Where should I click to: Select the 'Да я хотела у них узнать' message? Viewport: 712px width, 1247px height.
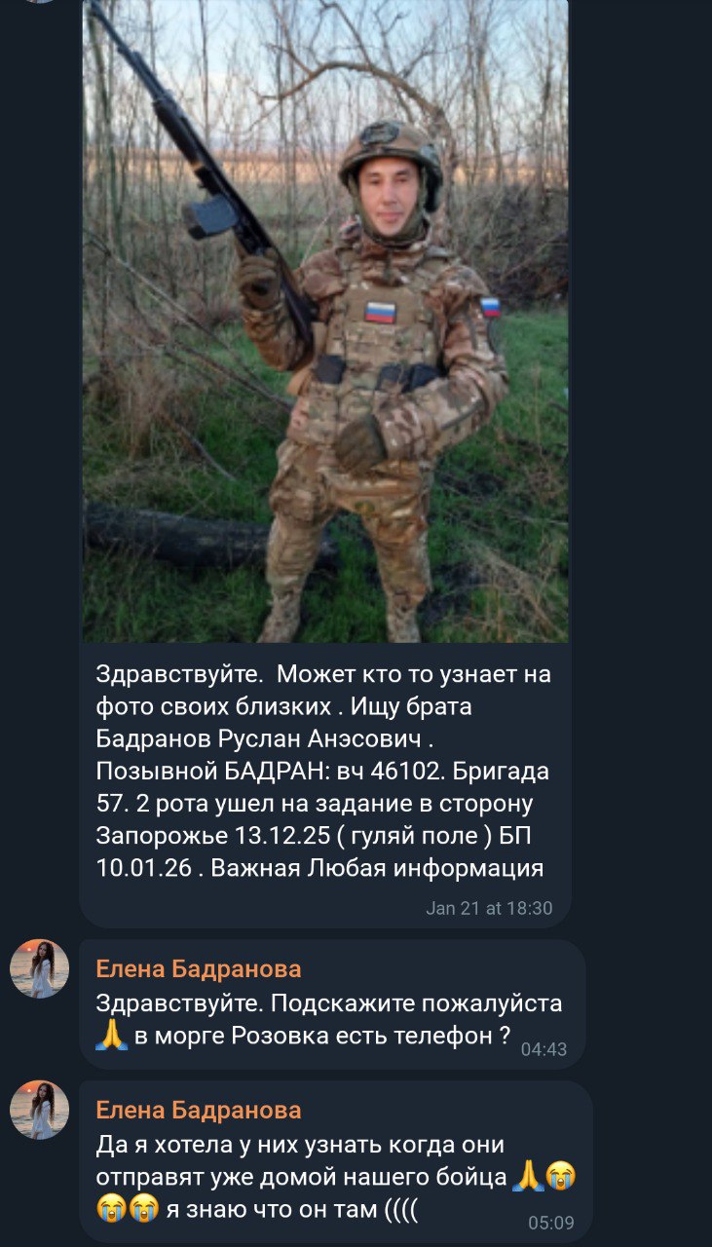(336, 1176)
